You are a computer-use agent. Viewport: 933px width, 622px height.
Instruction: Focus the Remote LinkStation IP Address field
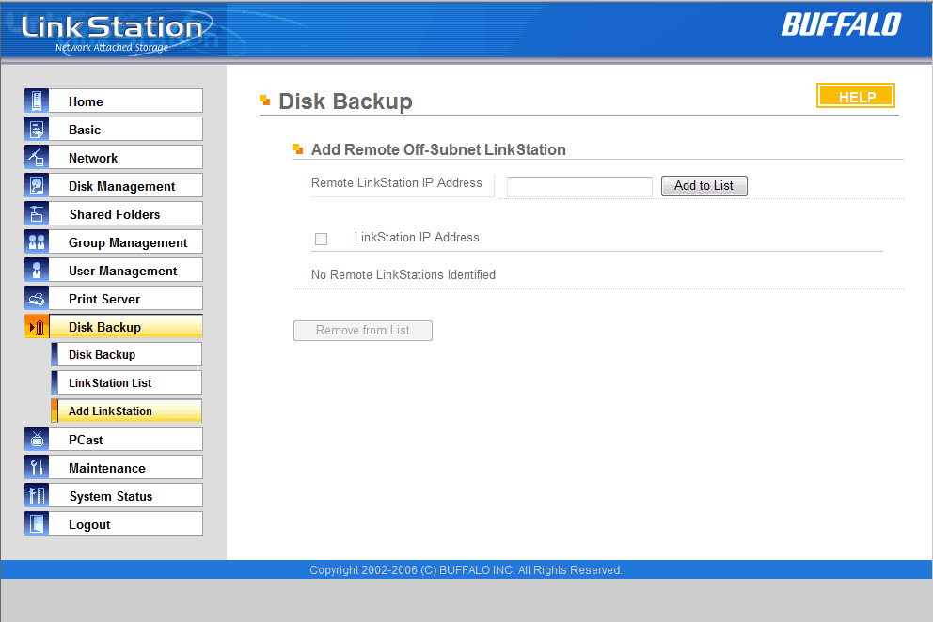click(579, 186)
